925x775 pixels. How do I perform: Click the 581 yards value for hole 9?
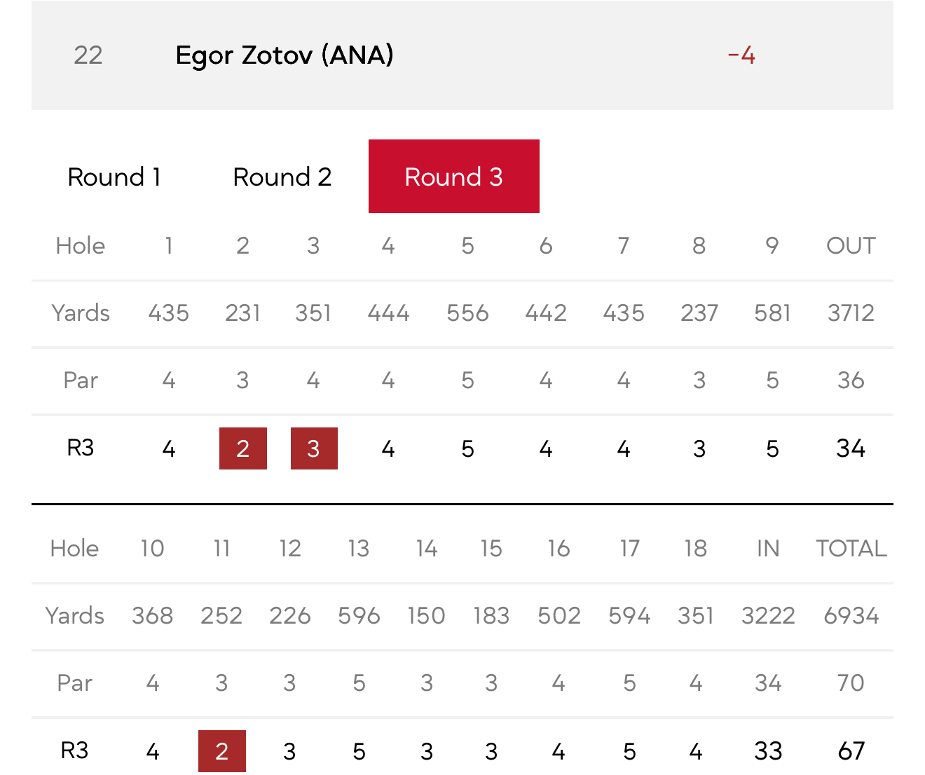pos(772,313)
